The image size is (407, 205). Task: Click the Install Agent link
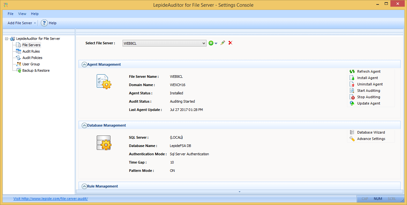[x=367, y=78]
